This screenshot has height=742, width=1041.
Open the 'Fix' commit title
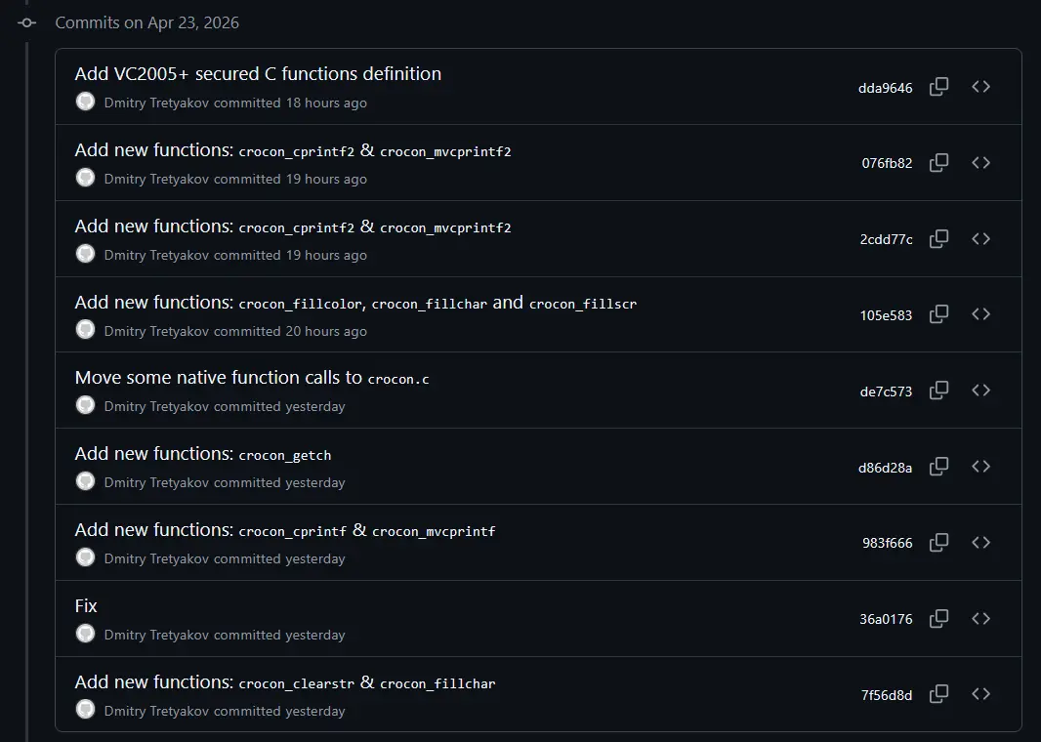pyautogui.click(x=86, y=606)
